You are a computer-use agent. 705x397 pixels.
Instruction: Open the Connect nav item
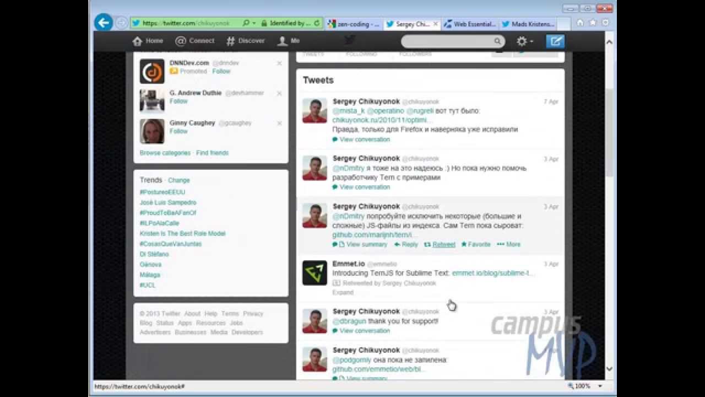(194, 41)
